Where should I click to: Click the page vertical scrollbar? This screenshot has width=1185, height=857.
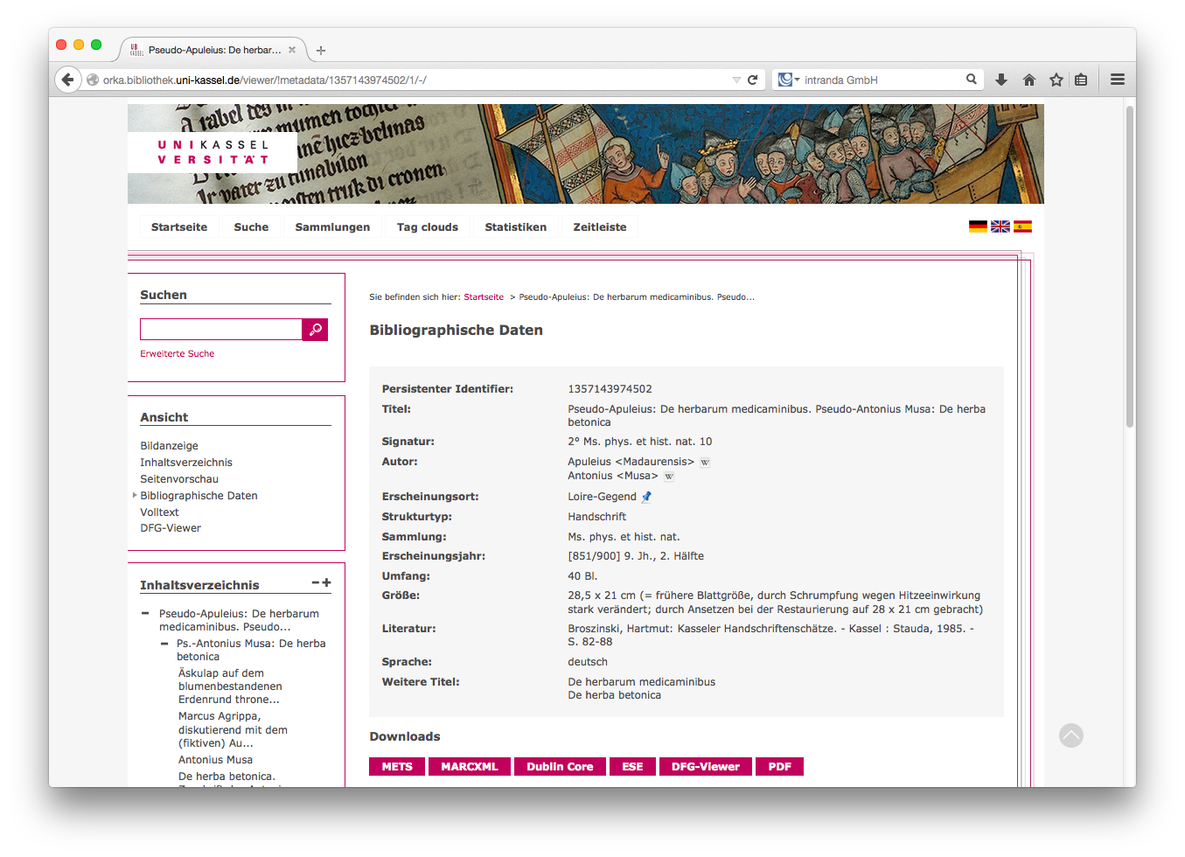tap(1130, 268)
